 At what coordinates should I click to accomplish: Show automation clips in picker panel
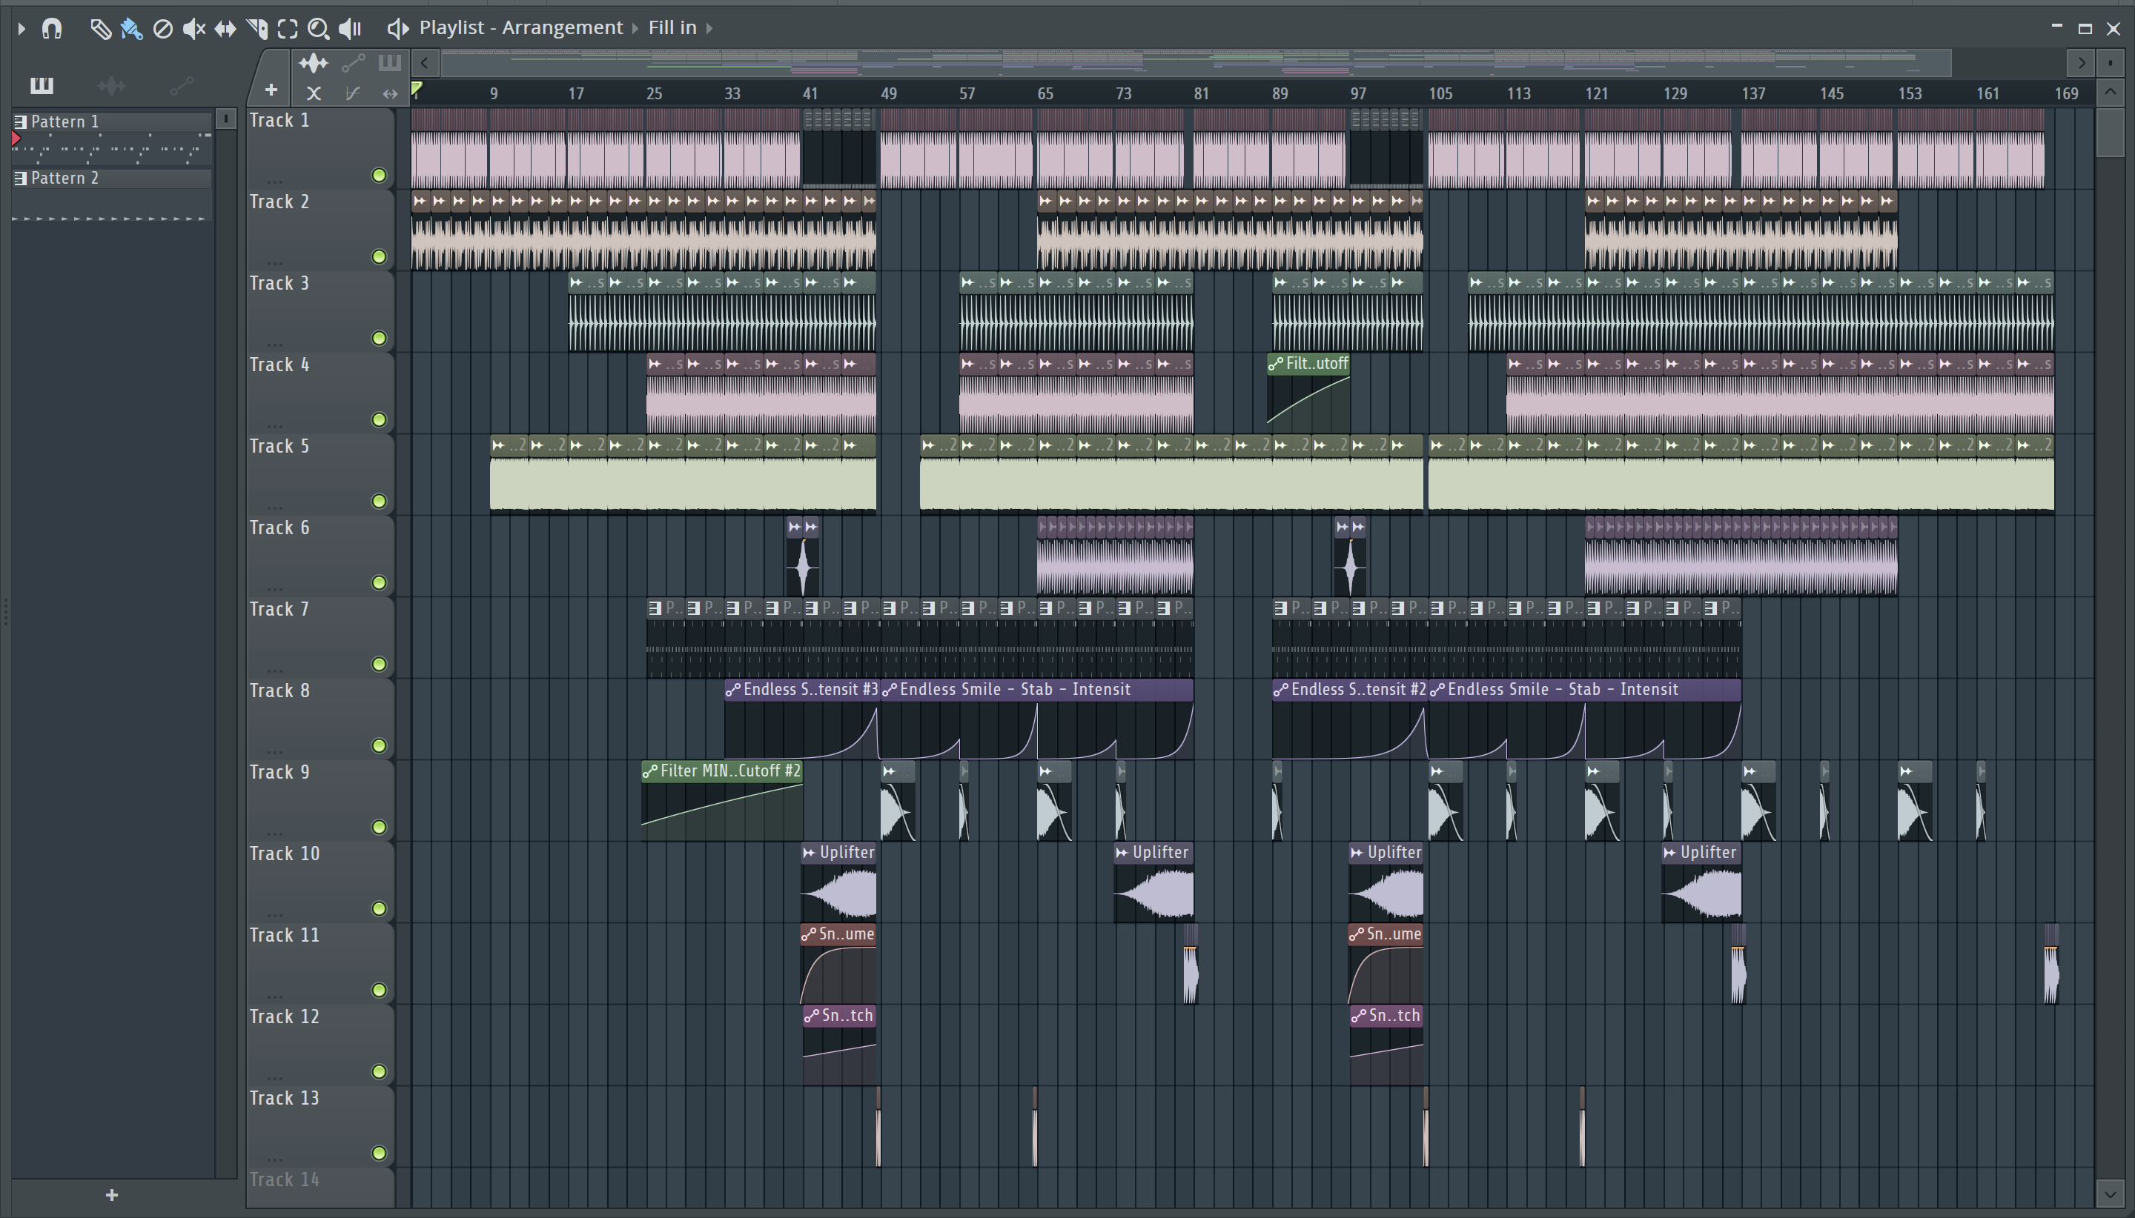[182, 84]
